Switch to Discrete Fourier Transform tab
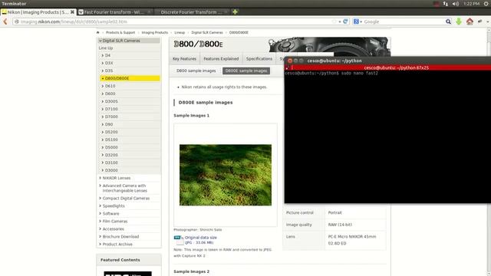The image size is (491, 276). coord(192,12)
